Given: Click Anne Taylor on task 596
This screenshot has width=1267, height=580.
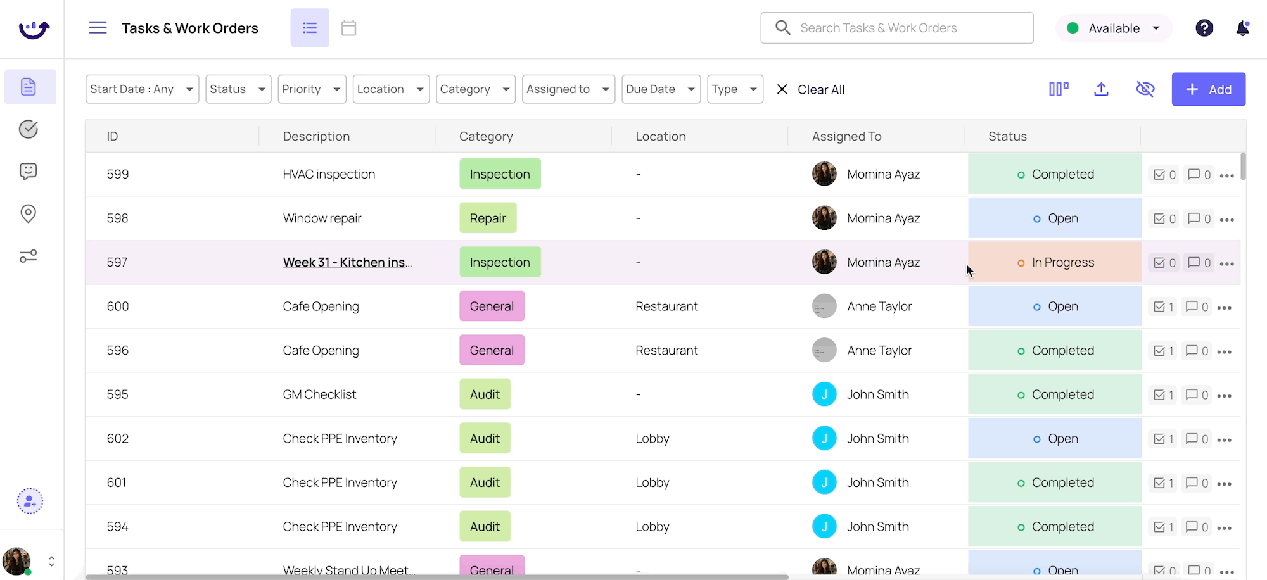Looking at the screenshot, I should [x=879, y=350].
